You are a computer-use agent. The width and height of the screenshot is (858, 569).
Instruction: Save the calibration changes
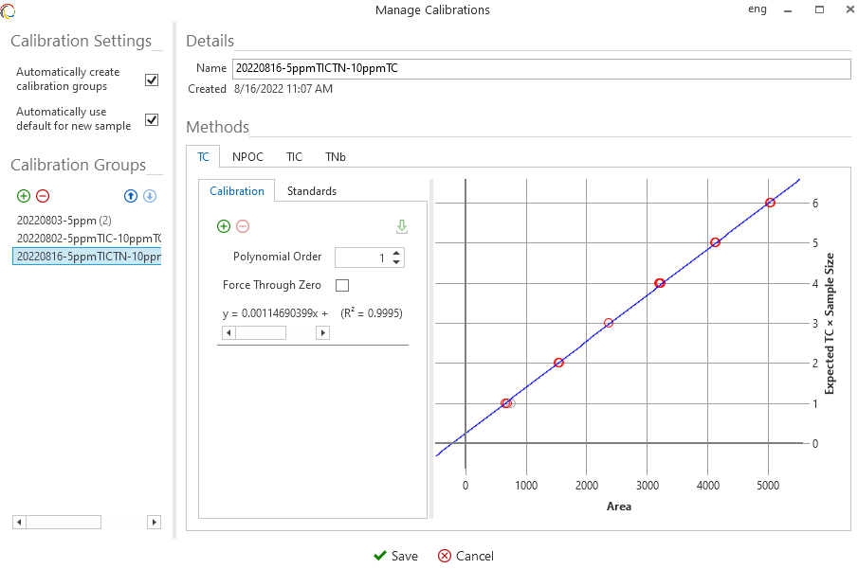[395, 556]
